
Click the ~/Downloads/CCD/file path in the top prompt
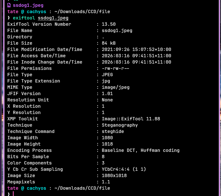coord(82,12)
